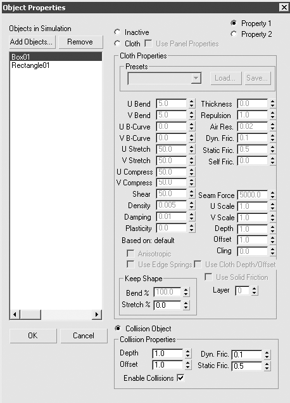Select Box01 in the simulation objects list
The width and height of the screenshot is (290, 403).
pos(56,56)
